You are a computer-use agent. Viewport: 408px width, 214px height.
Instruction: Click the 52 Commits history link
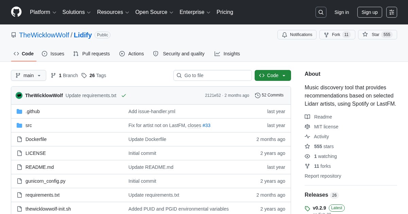pyautogui.click(x=269, y=95)
